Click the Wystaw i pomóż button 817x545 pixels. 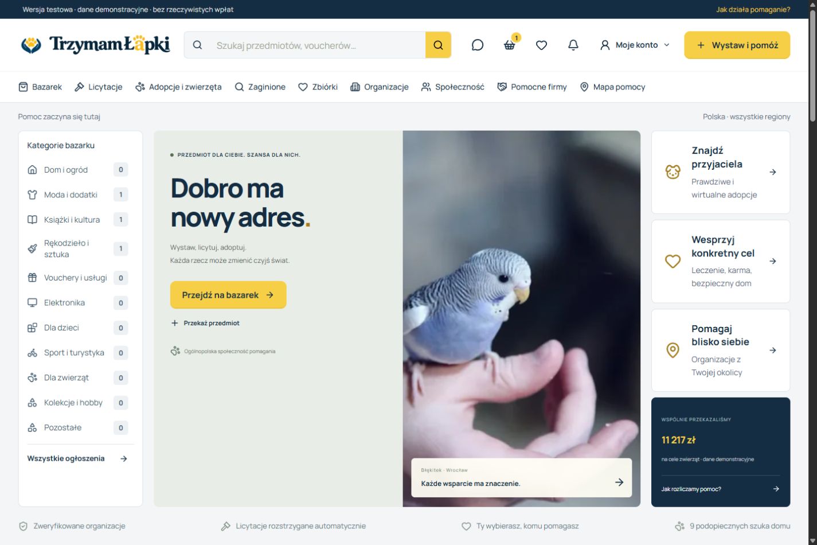coord(737,45)
